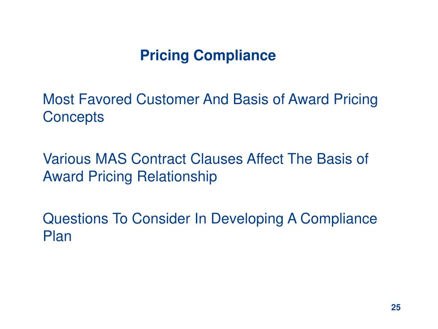The width and height of the screenshot is (438, 329).
Task: Click the word Various
Action: pos(67,159)
